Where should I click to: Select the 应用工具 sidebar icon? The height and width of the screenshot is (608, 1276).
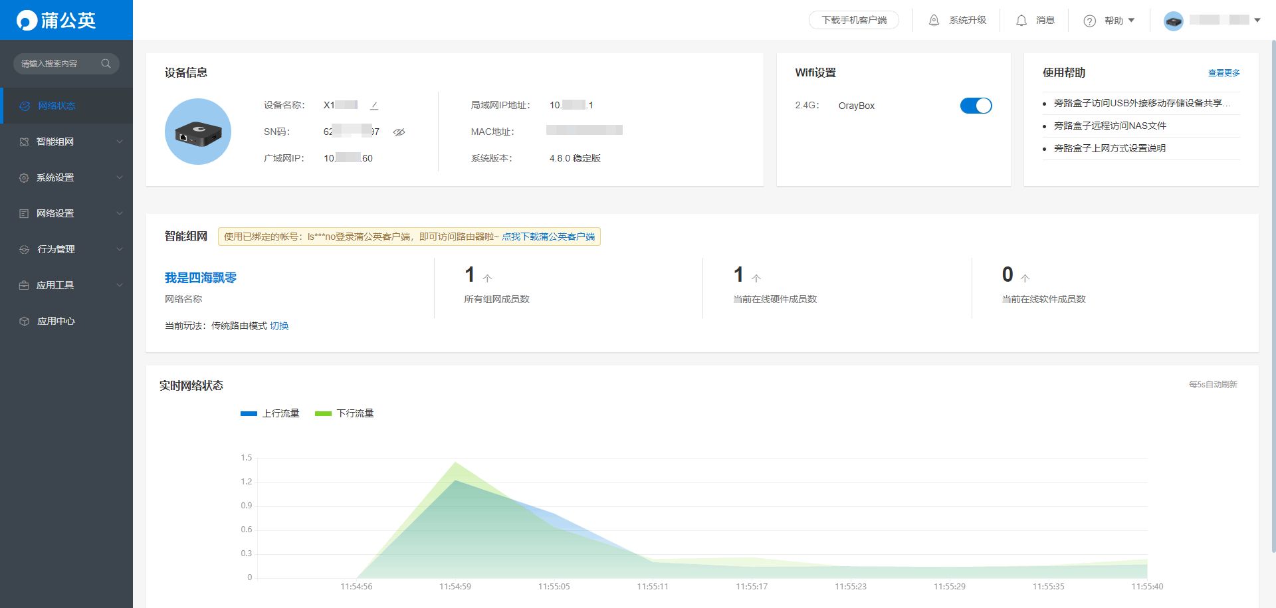(x=24, y=284)
